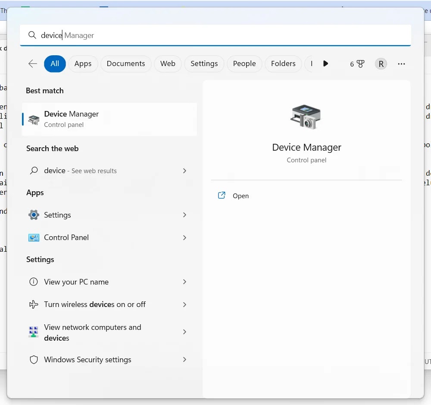
Task: Click the web search magnifier icon beside device
Action: point(34,171)
